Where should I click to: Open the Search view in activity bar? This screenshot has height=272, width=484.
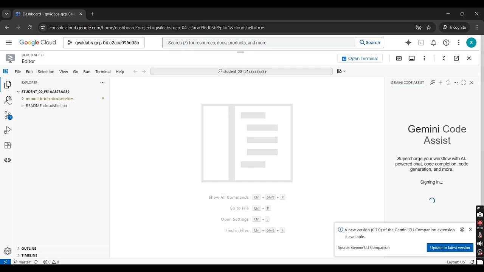click(7, 100)
